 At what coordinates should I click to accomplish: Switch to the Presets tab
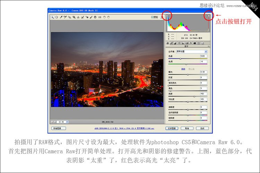click(x=199, y=43)
